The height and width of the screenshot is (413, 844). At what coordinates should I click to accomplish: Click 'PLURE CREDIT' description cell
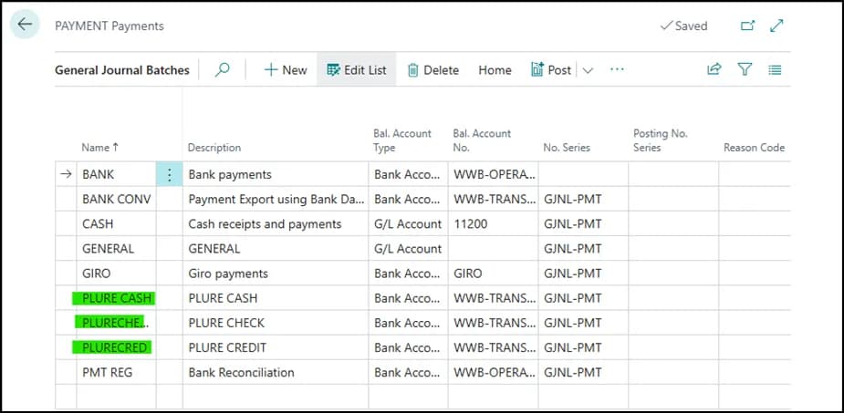coord(276,347)
